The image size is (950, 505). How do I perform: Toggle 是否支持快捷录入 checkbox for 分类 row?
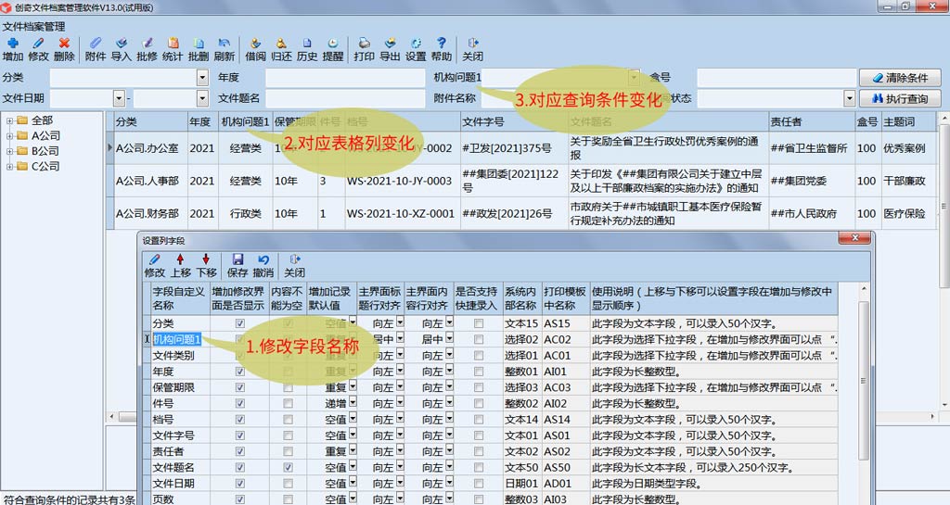pyautogui.click(x=479, y=323)
